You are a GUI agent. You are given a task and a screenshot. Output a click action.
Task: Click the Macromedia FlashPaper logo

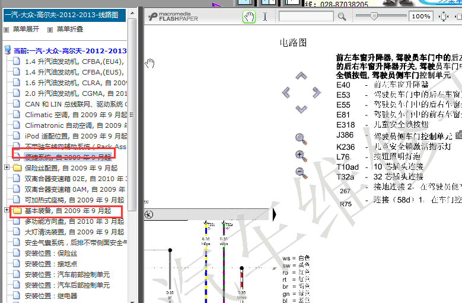click(x=173, y=17)
